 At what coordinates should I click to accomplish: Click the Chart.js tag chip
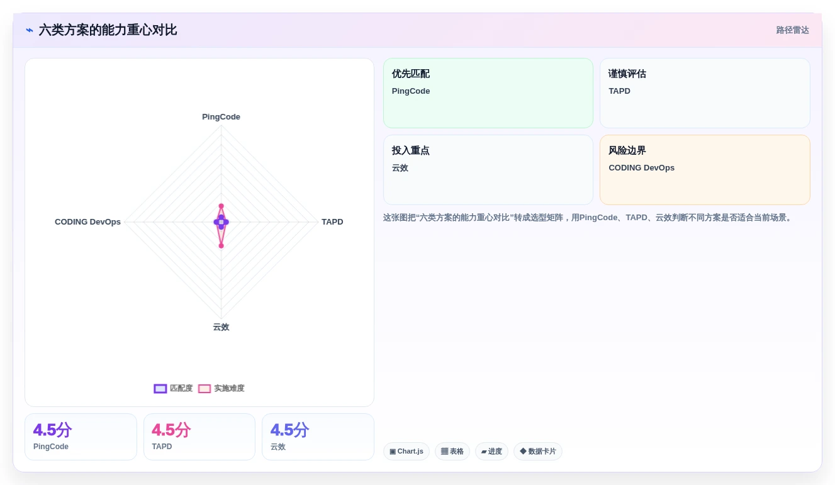point(406,452)
